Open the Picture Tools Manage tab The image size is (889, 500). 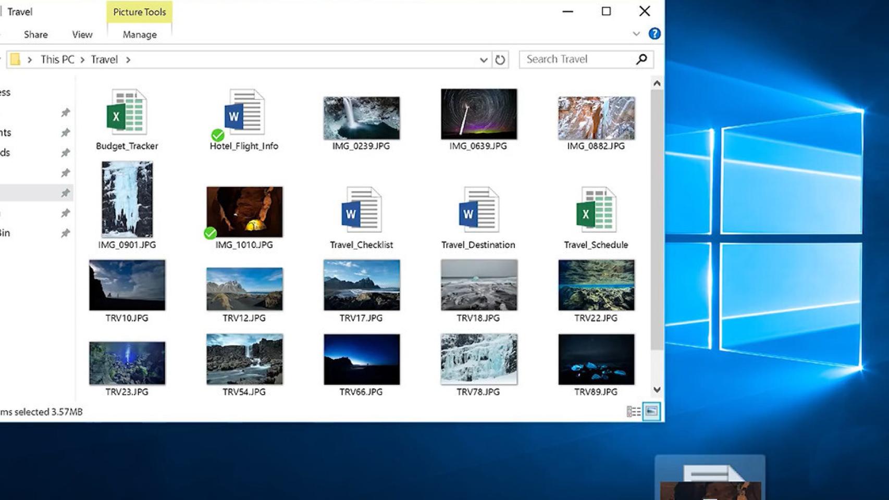point(139,34)
